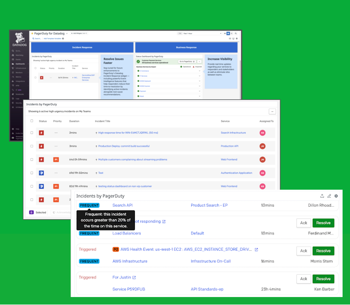Open APM icon in Datadog sidebar
This screenshot has height=305, width=350.
13,86
